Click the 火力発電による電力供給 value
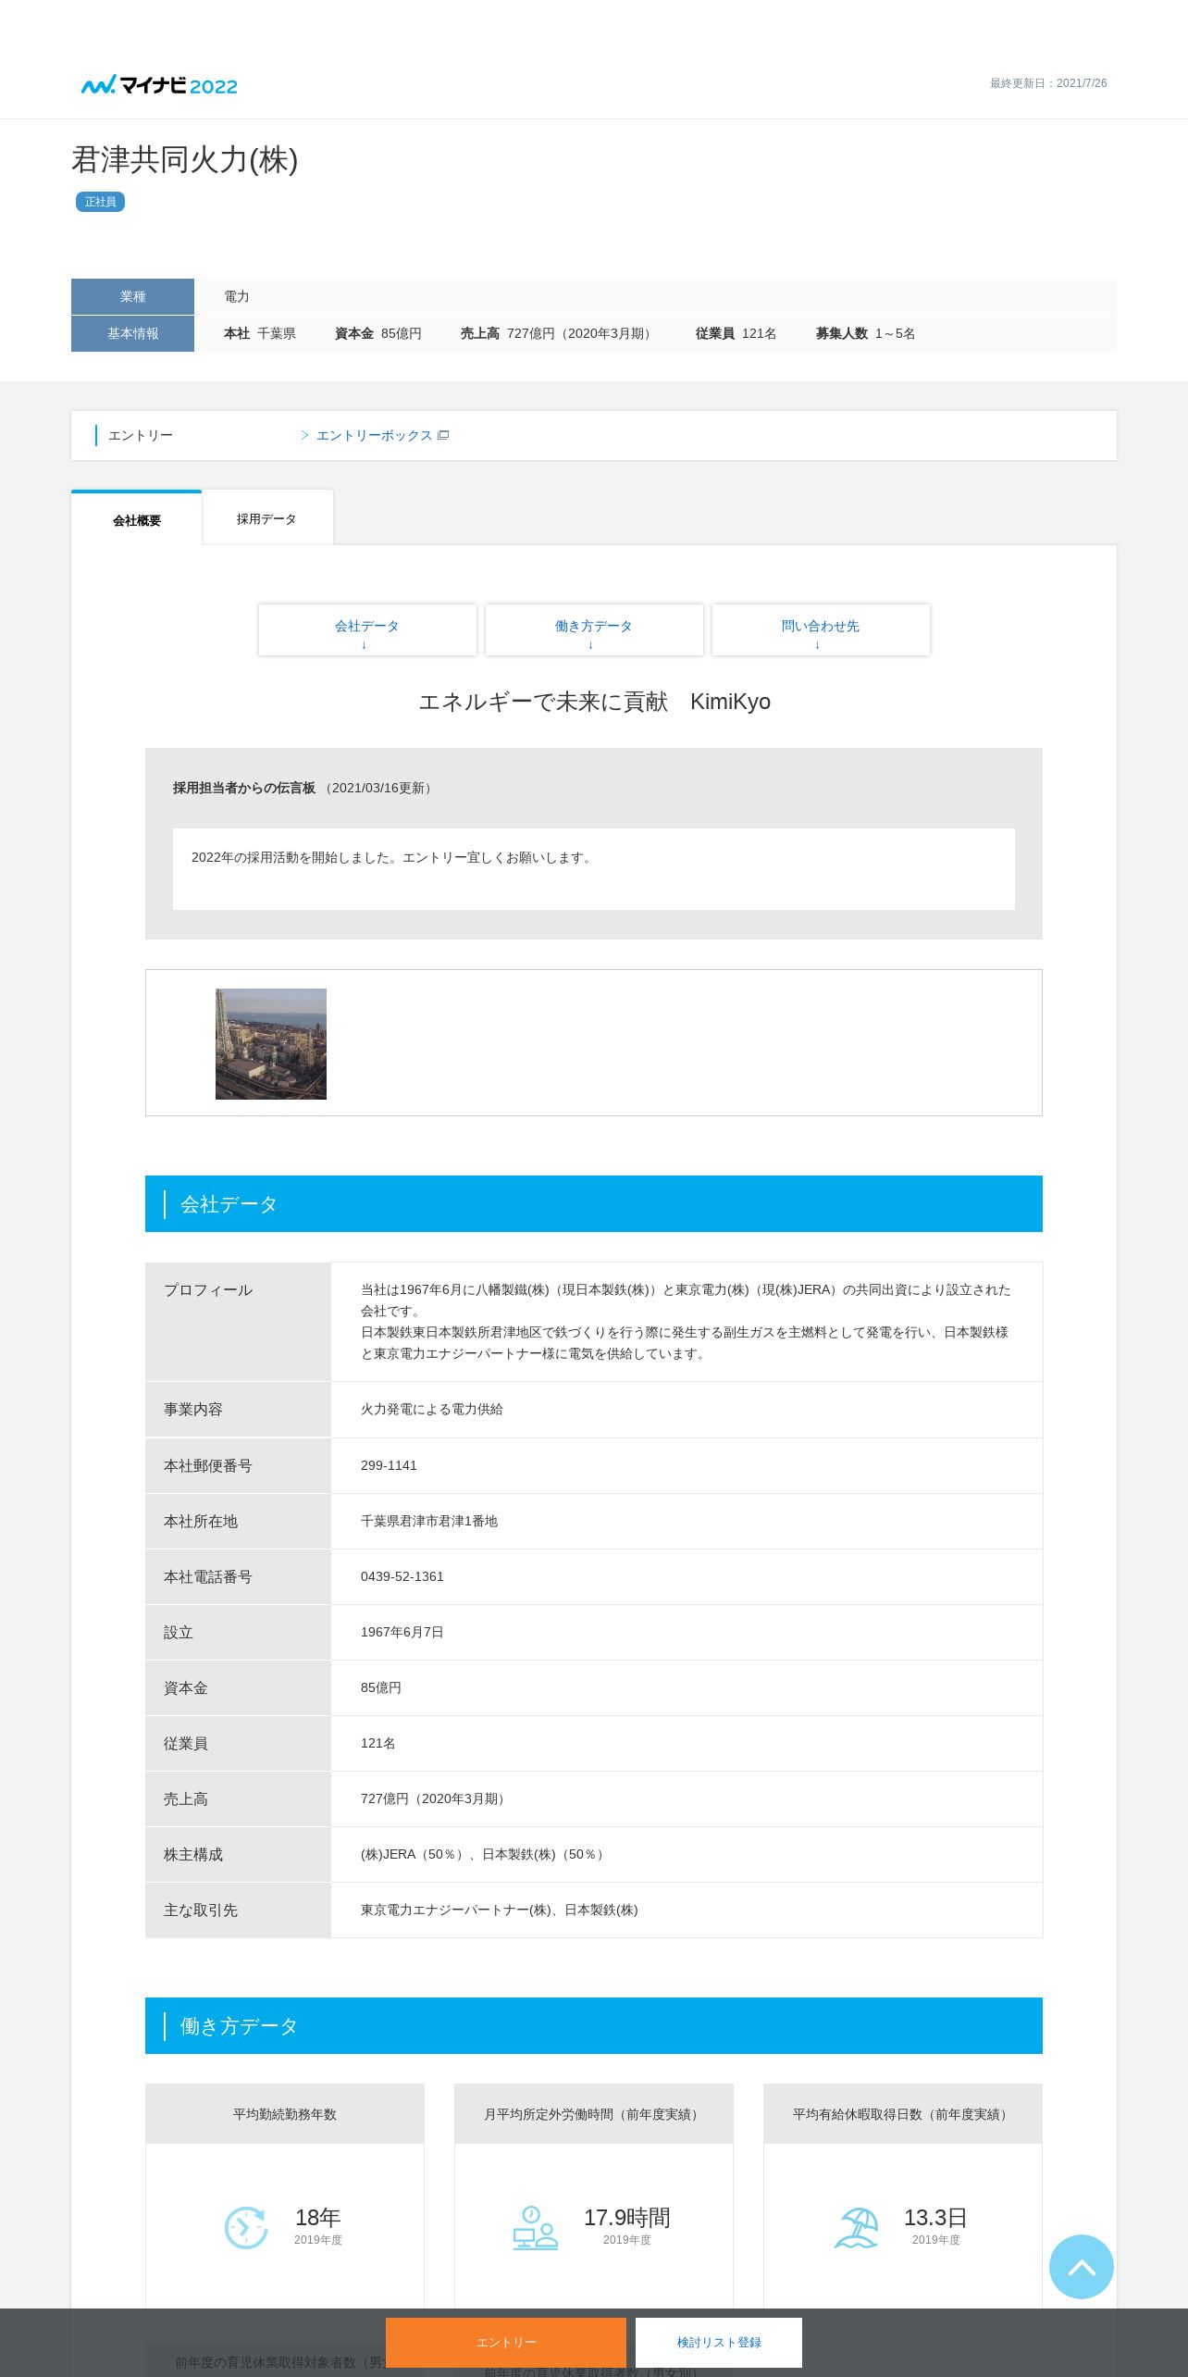Image resolution: width=1188 pixels, height=2377 pixels. coord(432,1409)
